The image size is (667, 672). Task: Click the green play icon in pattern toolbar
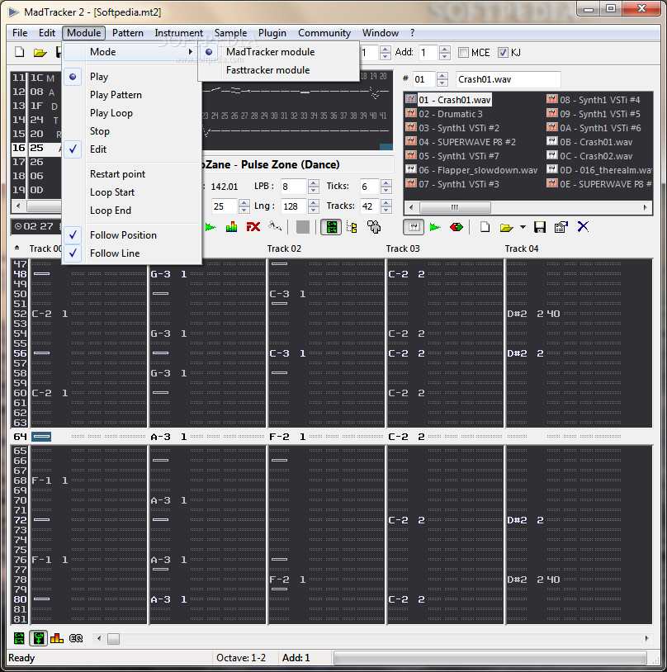(211, 227)
